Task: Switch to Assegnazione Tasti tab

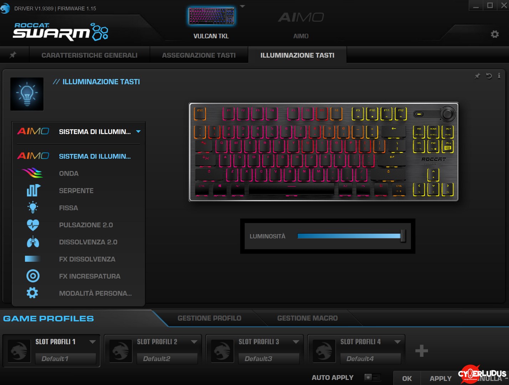Action: (x=199, y=55)
